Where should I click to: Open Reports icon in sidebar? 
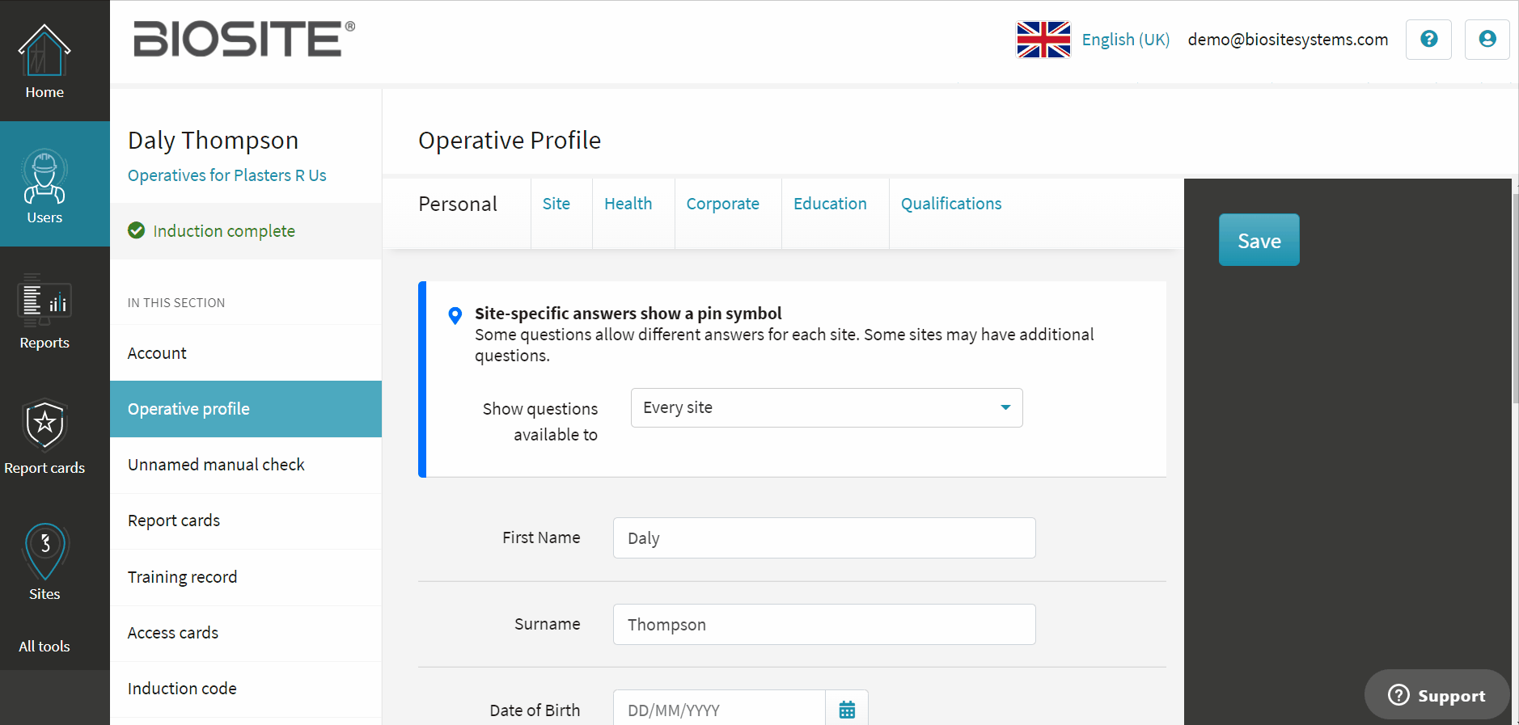pos(44,301)
